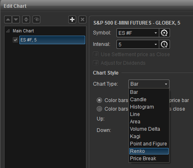Open the Interval dropdown arrow

pos(156,44)
